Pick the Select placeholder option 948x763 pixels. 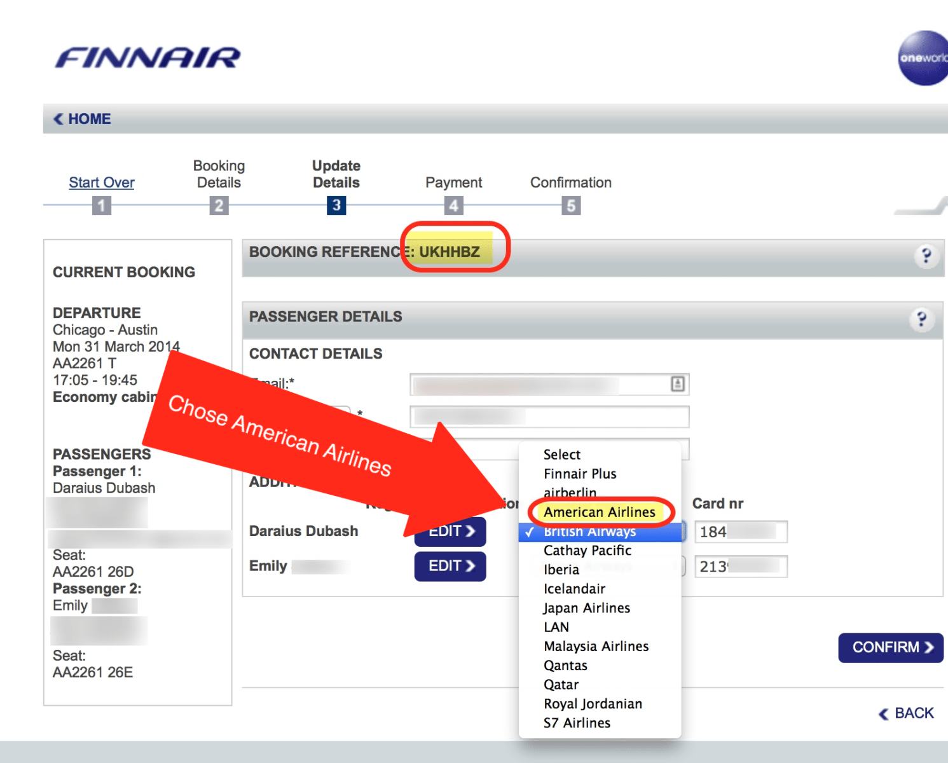[600, 455]
